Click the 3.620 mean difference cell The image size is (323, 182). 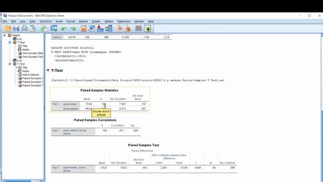click(x=103, y=168)
